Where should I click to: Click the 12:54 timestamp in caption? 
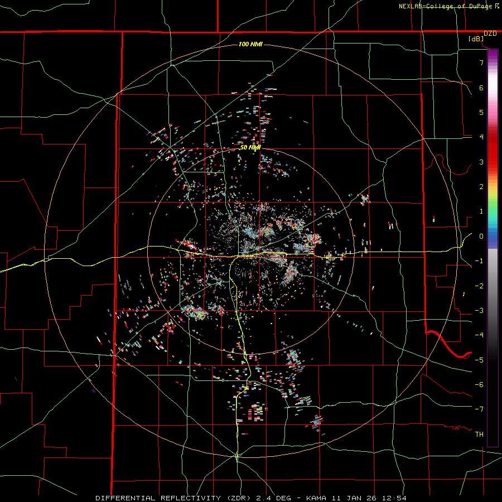click(x=395, y=498)
